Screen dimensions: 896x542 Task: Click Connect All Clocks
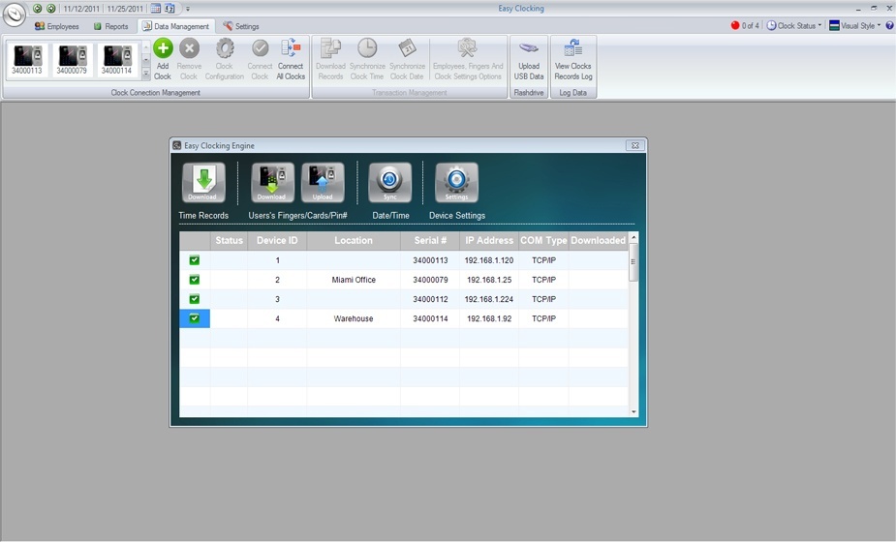pyautogui.click(x=291, y=59)
